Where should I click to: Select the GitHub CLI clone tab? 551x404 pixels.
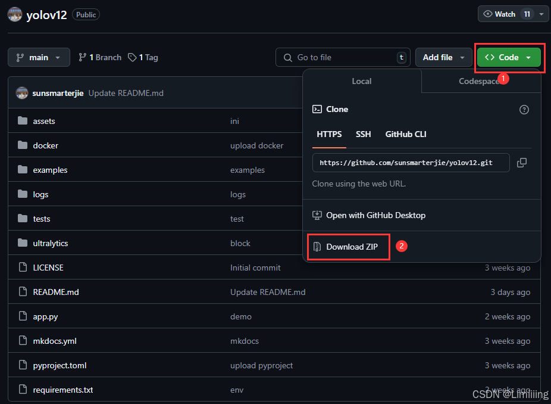pos(406,135)
